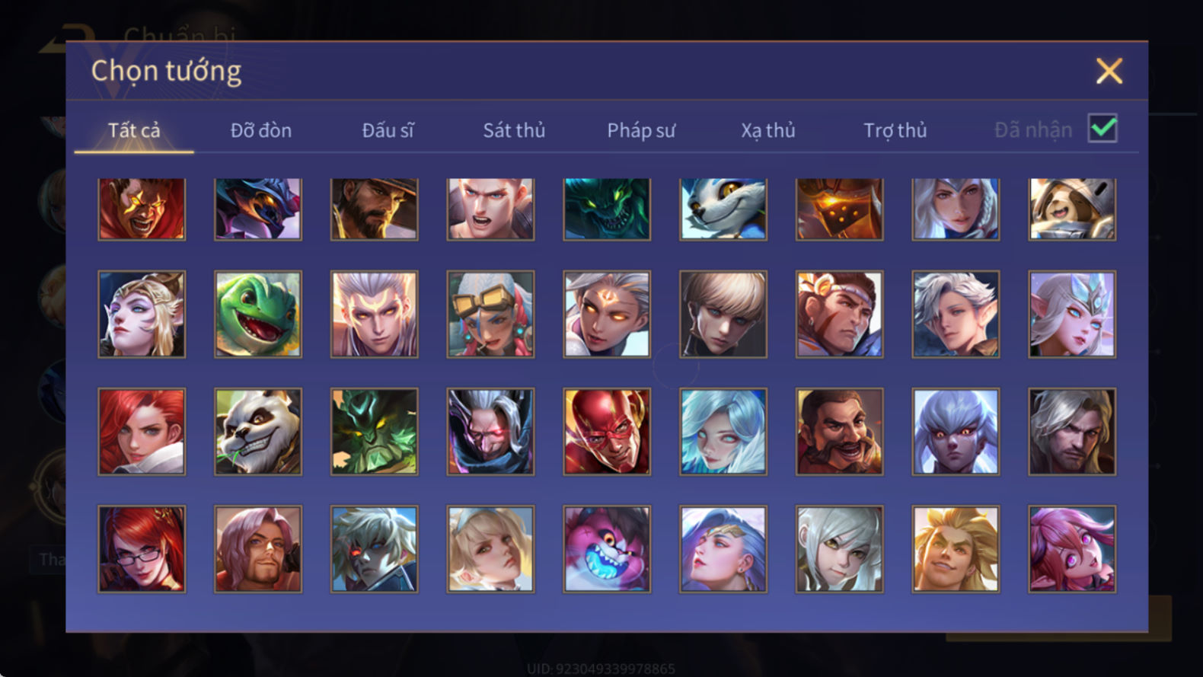Switch to the Đỡ đòn tab
This screenshot has width=1203, height=677.
(261, 130)
